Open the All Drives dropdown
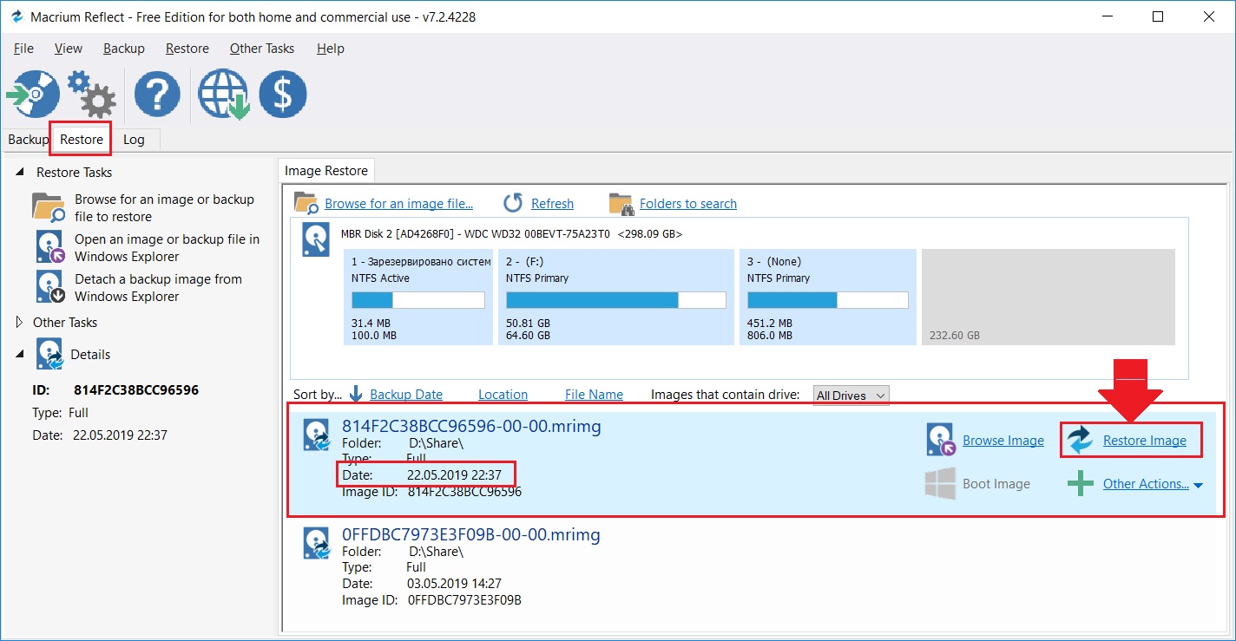Image resolution: width=1236 pixels, height=641 pixels. point(851,396)
